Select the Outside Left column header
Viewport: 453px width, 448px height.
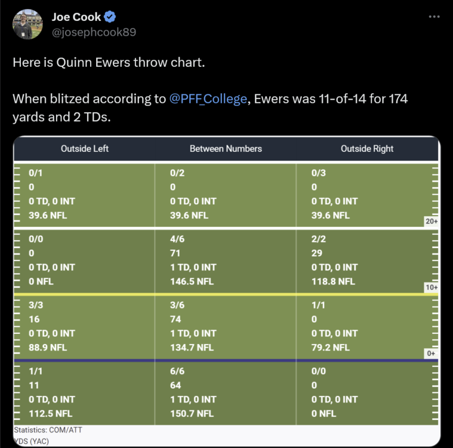85,149
